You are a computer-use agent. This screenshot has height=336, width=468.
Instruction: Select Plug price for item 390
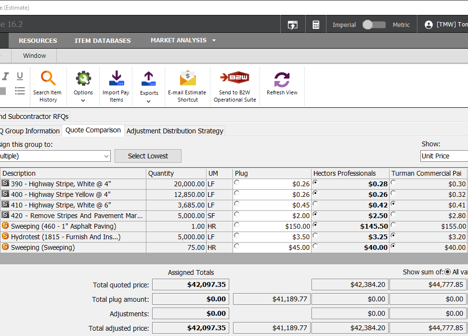[x=237, y=182]
